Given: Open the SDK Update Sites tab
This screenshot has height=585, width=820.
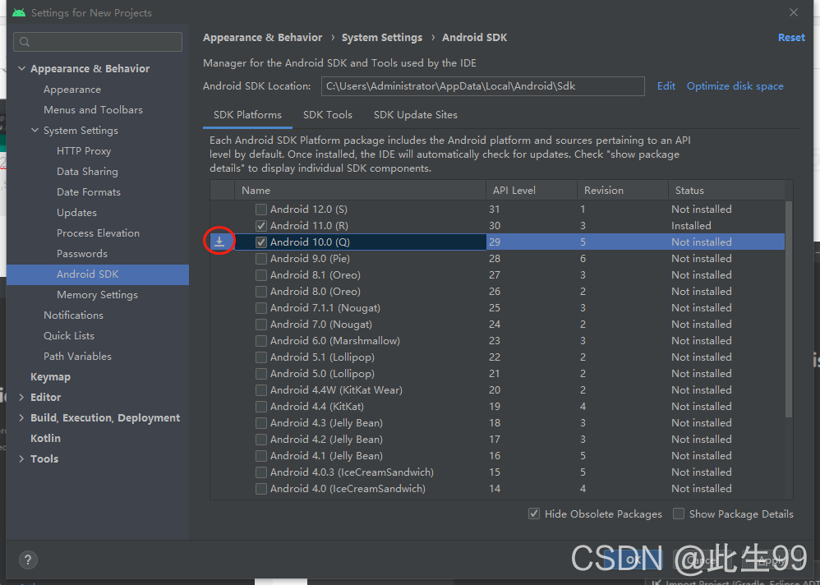Looking at the screenshot, I should (x=415, y=115).
